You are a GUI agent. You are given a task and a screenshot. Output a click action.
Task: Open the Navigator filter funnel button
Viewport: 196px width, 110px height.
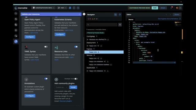click(x=120, y=24)
